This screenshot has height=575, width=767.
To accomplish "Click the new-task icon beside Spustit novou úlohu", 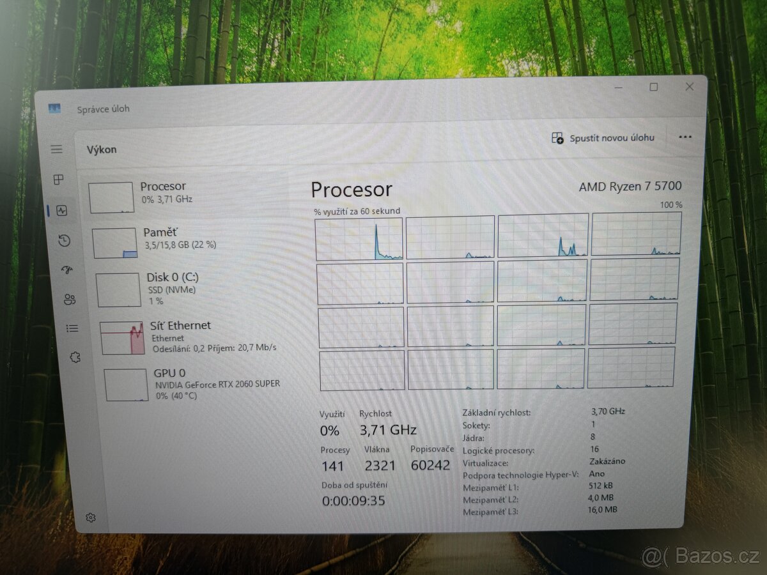I will coord(555,137).
